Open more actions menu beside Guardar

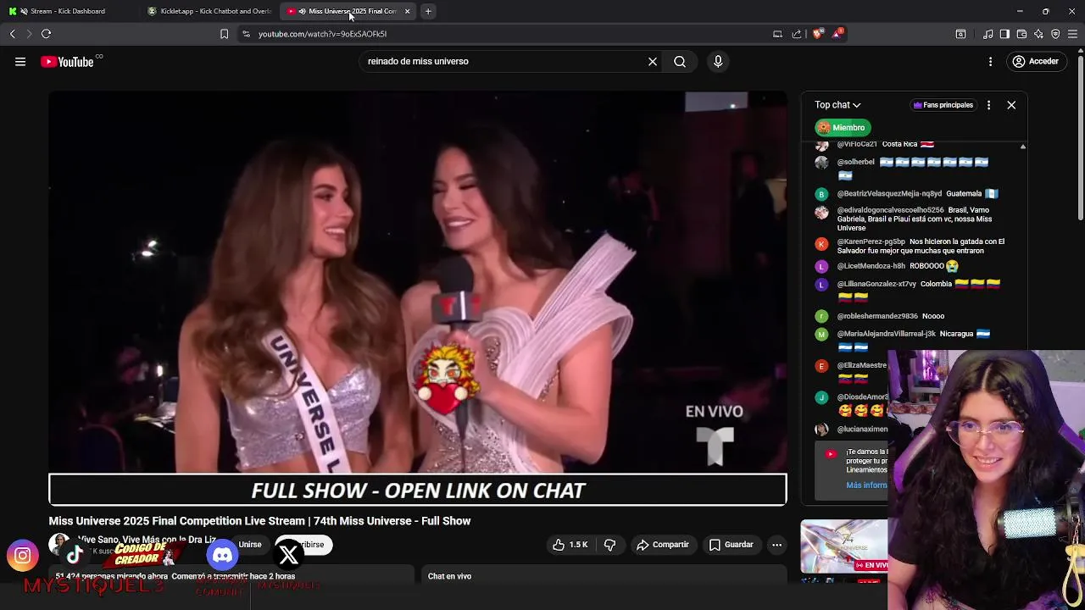point(776,545)
